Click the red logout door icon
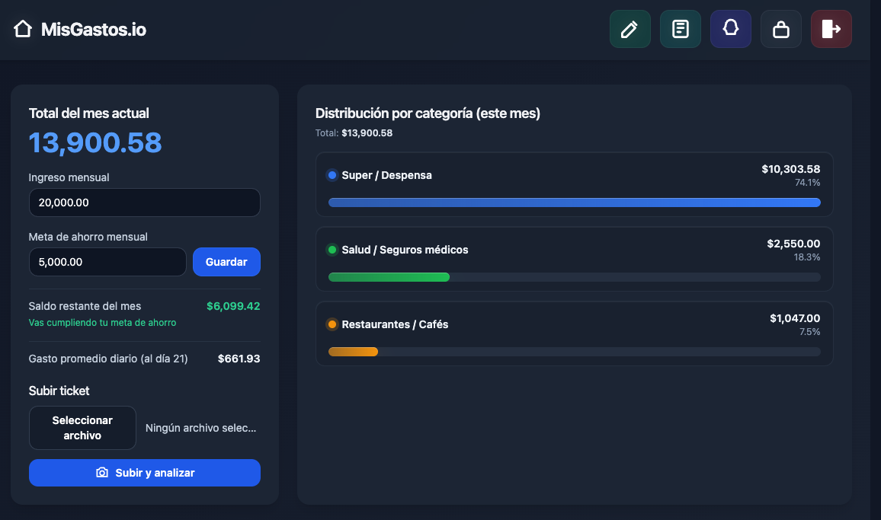The height and width of the screenshot is (520, 881). (831, 29)
